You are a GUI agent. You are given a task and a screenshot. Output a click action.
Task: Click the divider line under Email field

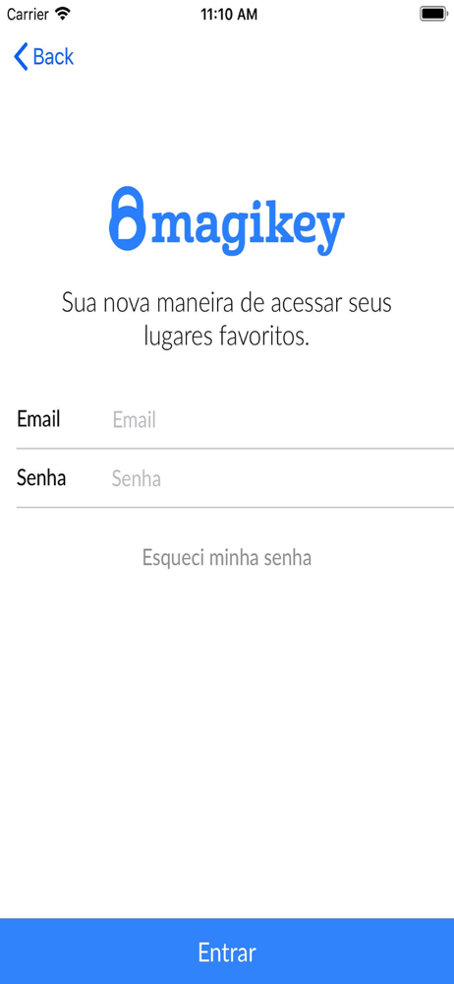click(x=235, y=449)
